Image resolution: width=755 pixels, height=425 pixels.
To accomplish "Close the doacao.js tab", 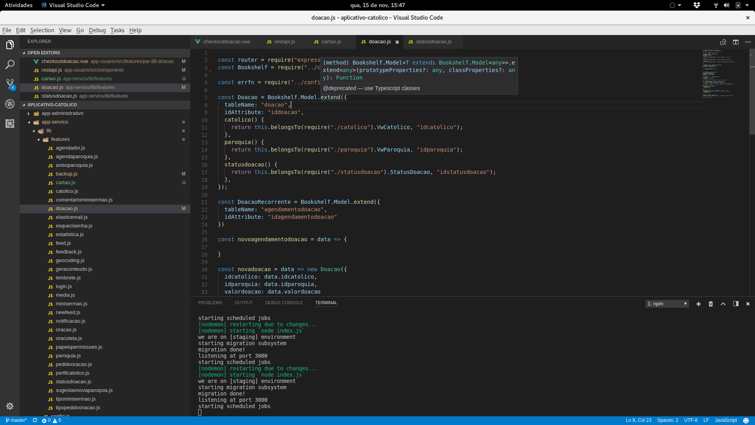I will tap(397, 42).
